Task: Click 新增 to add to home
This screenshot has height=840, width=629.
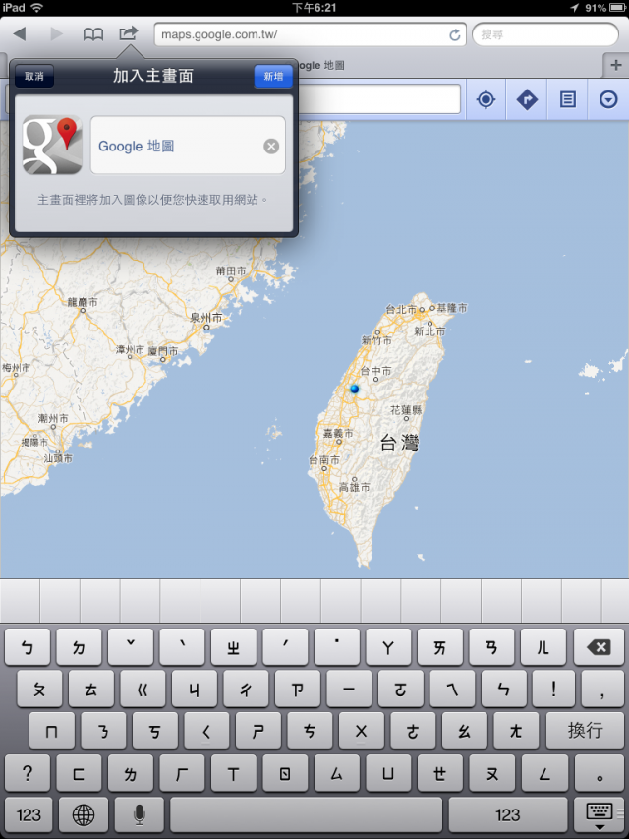Action: tap(273, 76)
